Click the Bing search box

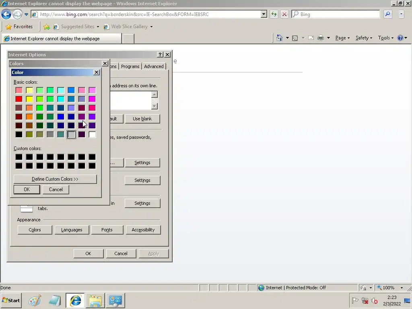tap(336, 14)
